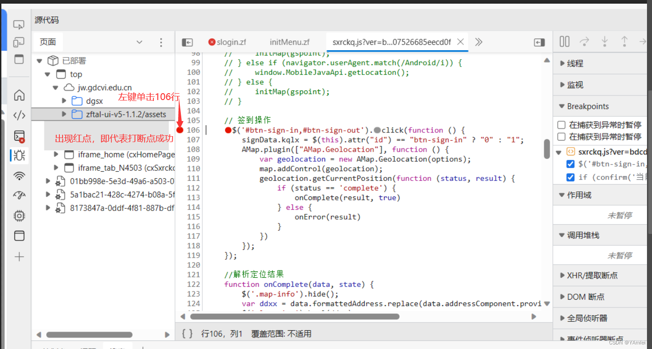
Task: Select the 页面 navigator tab
Action: [48, 42]
